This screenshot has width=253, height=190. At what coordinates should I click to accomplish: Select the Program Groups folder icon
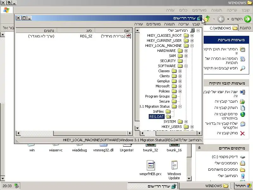(174, 96)
